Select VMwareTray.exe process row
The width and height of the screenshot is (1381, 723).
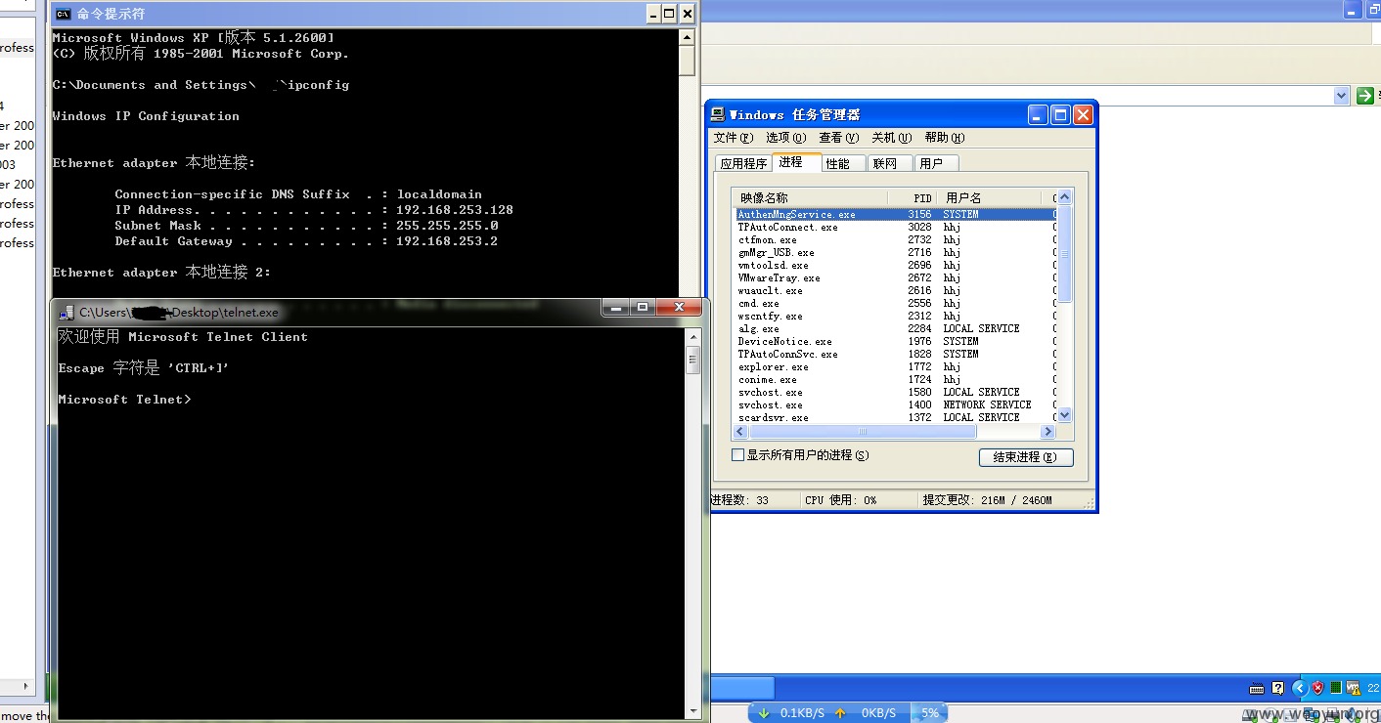(x=895, y=277)
